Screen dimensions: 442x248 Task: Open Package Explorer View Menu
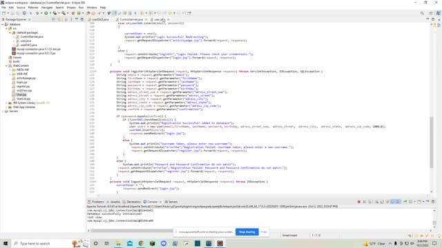(71, 19)
